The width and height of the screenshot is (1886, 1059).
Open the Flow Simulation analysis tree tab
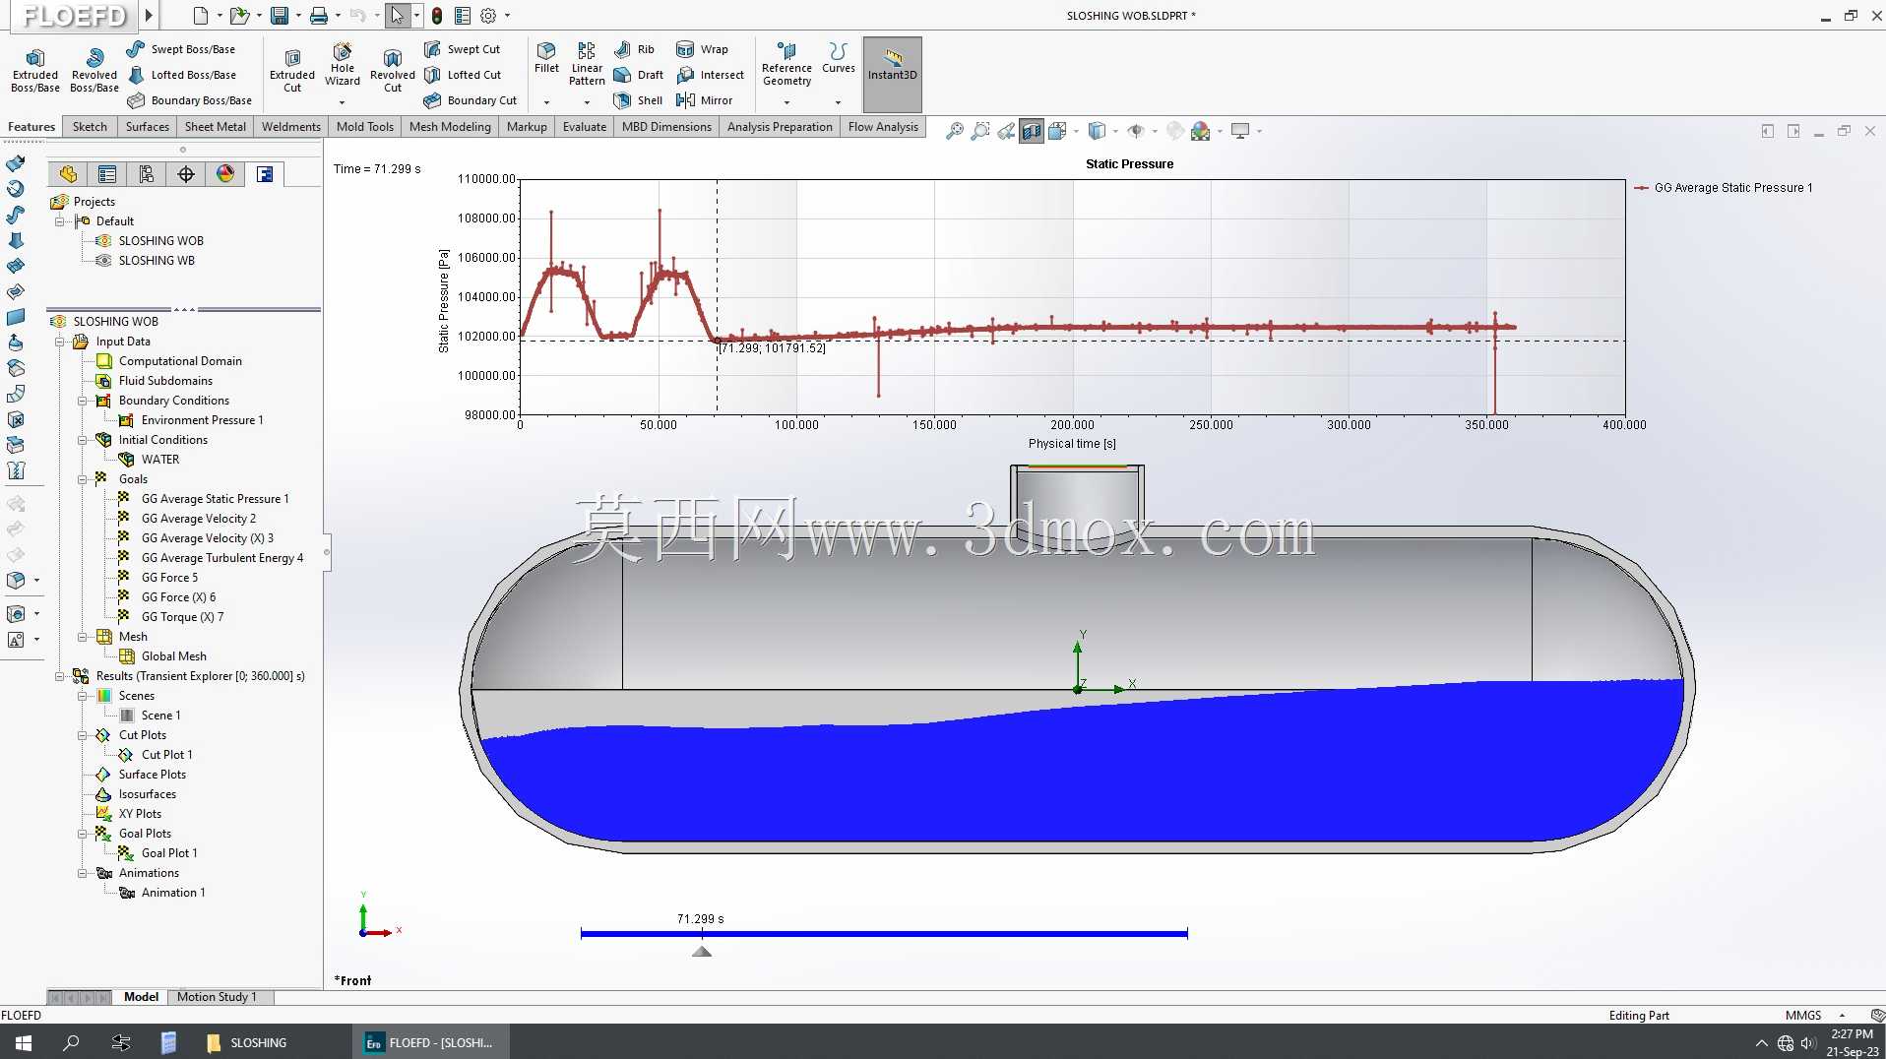265,174
